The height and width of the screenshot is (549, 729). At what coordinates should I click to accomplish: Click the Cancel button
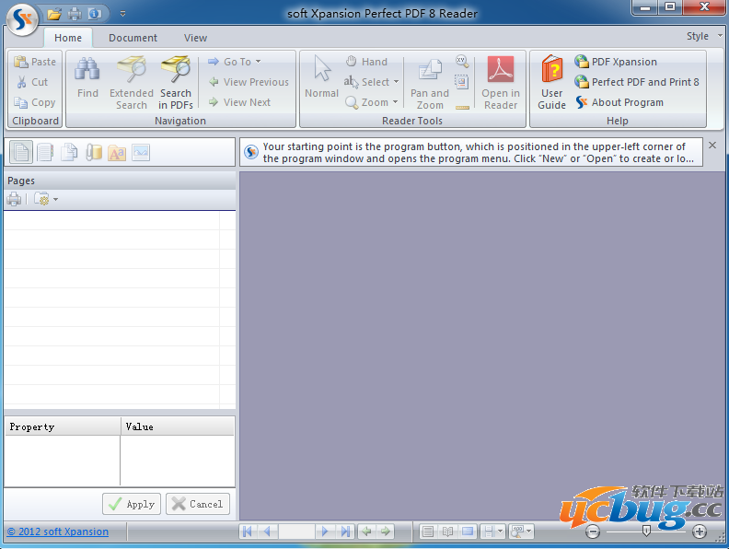(198, 505)
